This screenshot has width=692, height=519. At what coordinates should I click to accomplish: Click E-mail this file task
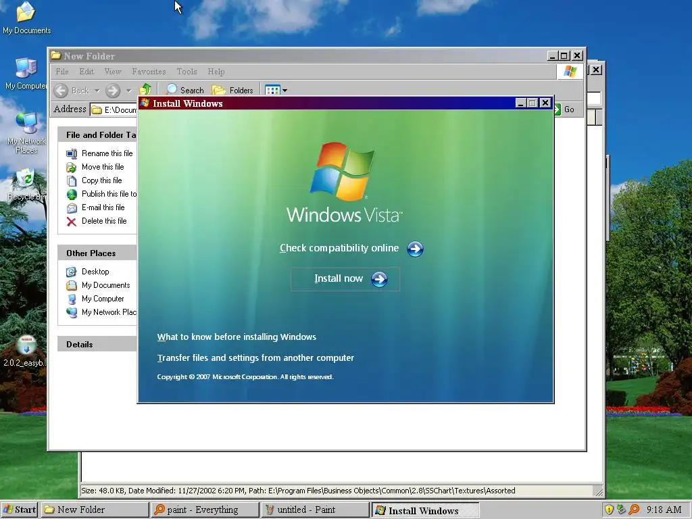tap(103, 207)
